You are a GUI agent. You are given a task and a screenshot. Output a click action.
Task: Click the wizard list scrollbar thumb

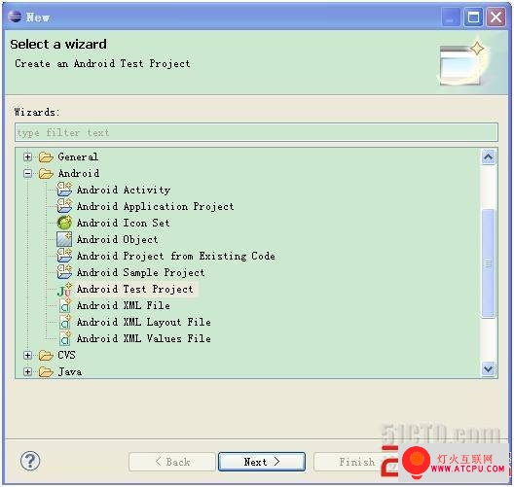point(488,263)
